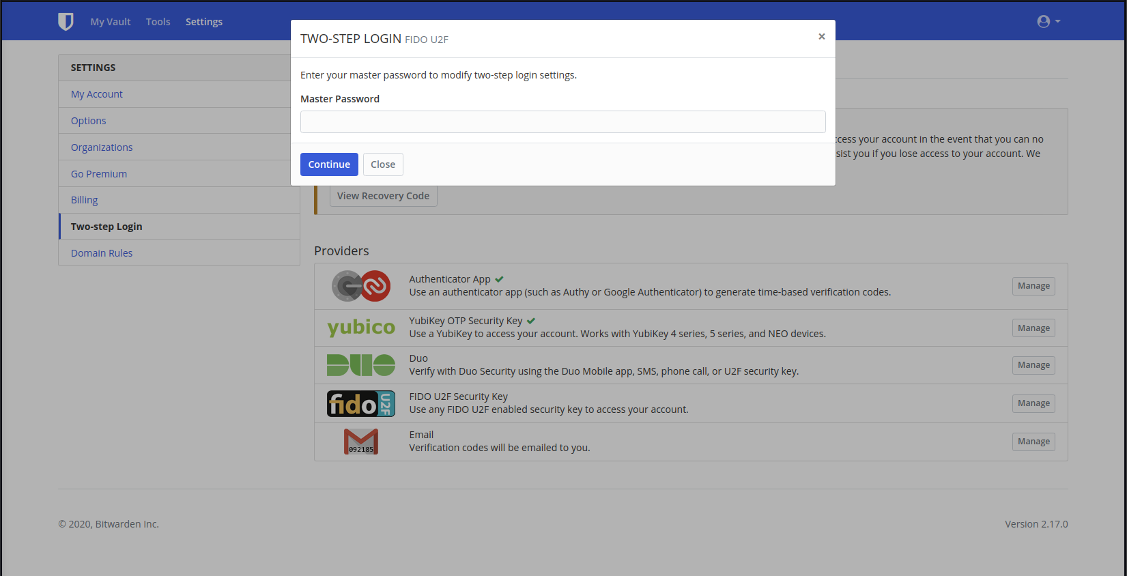Manage the YubiKey OTP Security Key provider
This screenshot has width=1127, height=576.
[1033, 328]
